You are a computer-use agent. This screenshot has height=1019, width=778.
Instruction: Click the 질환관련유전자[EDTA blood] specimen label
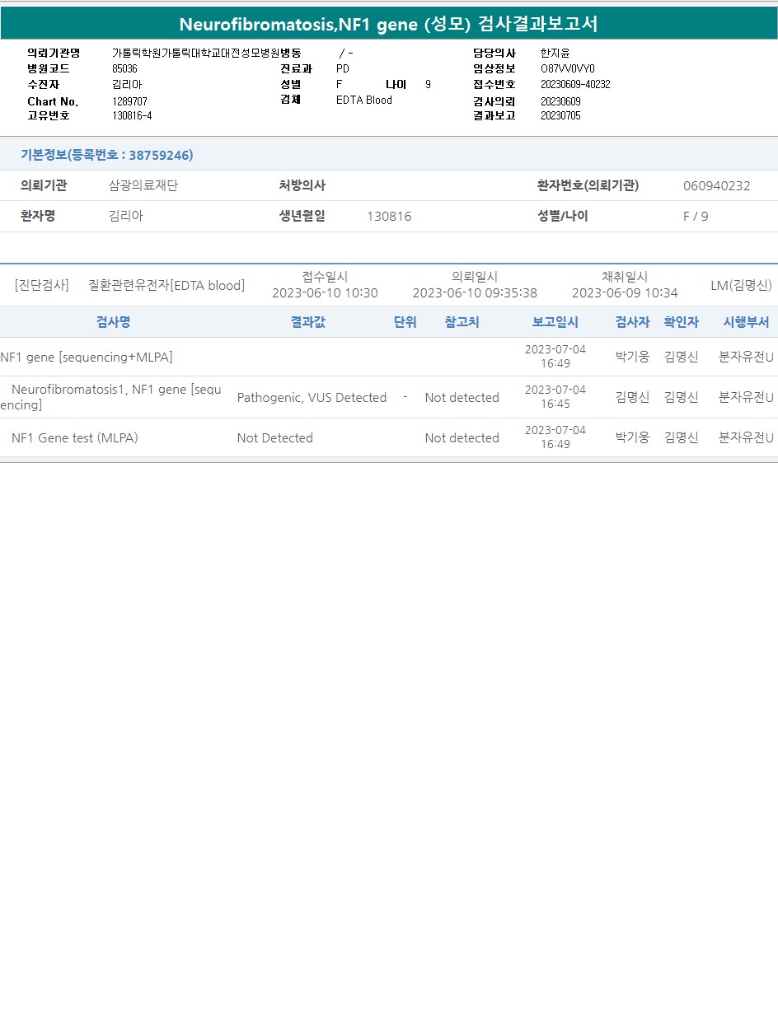[166, 285]
